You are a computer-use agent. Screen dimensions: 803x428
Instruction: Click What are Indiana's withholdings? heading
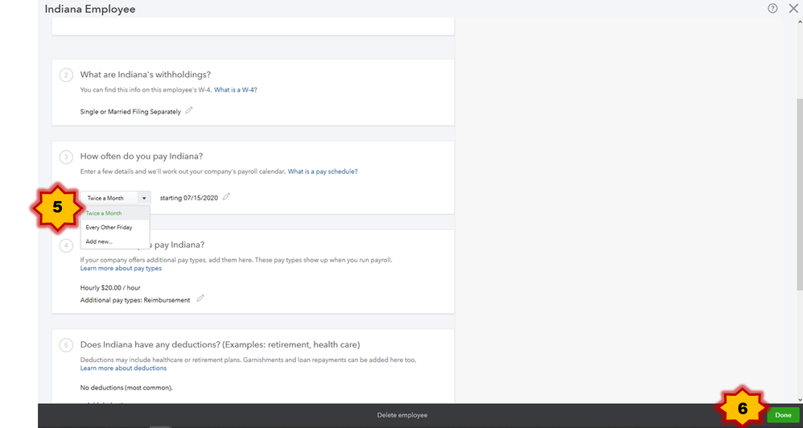click(x=146, y=75)
